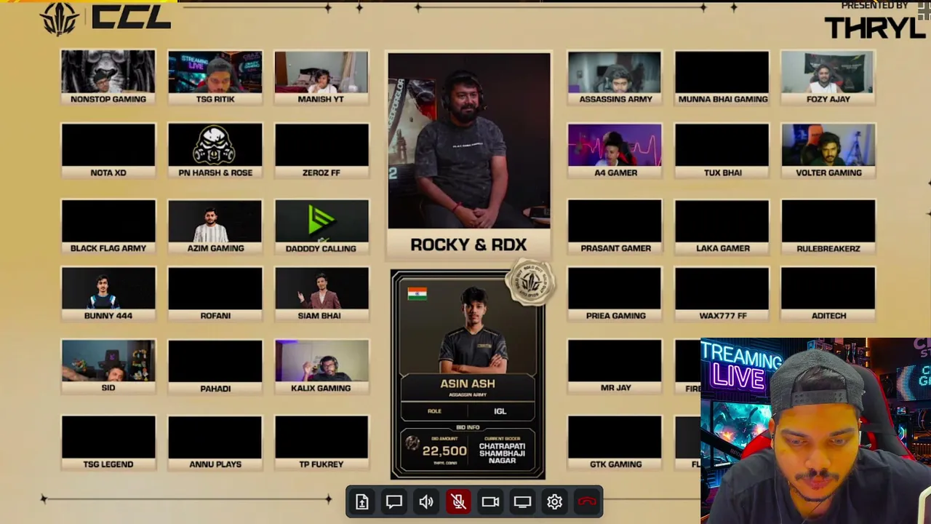The height and width of the screenshot is (524, 931).
Task: Click the file upload icon in the call toolbar
Action: [362, 501]
